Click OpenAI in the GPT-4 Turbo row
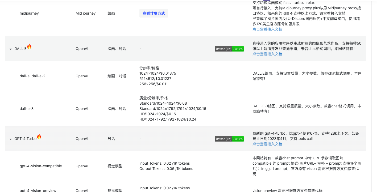 coord(82,139)
